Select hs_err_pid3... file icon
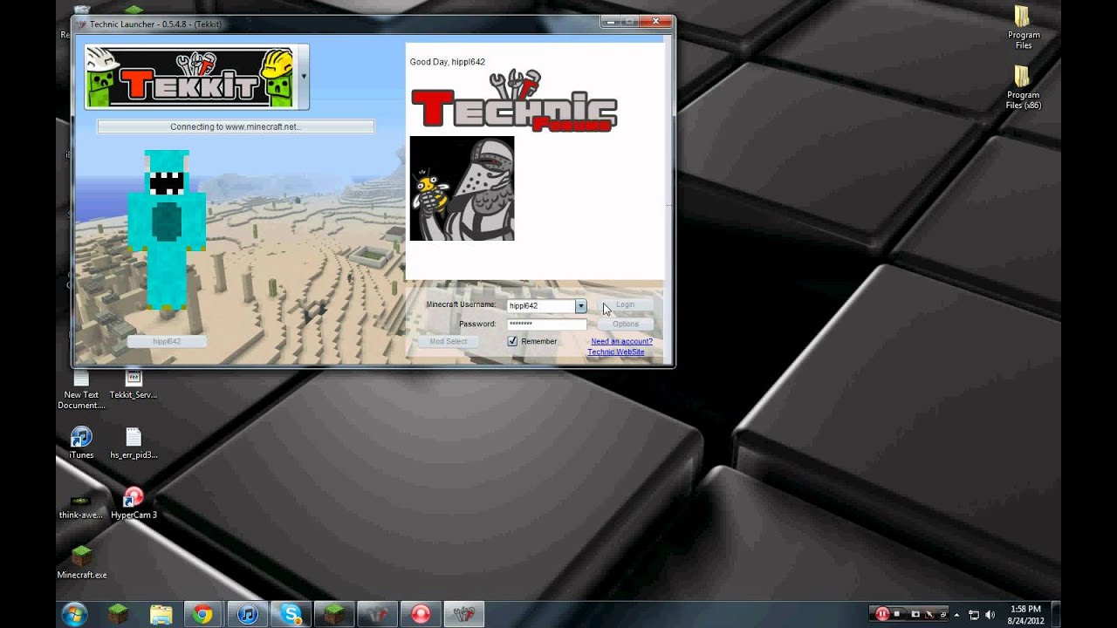Image resolution: width=1117 pixels, height=628 pixels. click(134, 443)
